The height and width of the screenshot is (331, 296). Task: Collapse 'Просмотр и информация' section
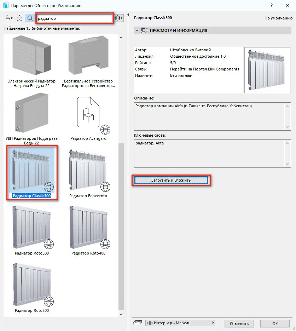(x=137, y=30)
